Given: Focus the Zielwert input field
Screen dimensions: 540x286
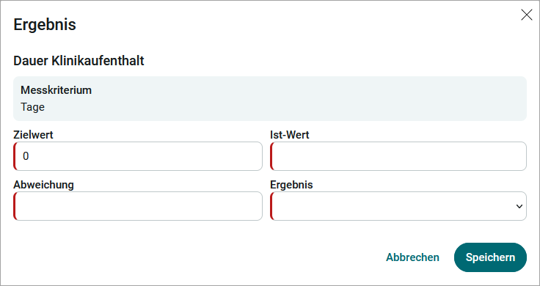Looking at the screenshot, I should pyautogui.click(x=138, y=156).
